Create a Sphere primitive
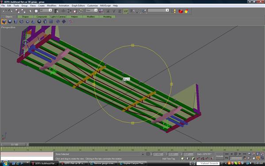The height and width of the screenshot is (166, 265). (x=10, y=21)
